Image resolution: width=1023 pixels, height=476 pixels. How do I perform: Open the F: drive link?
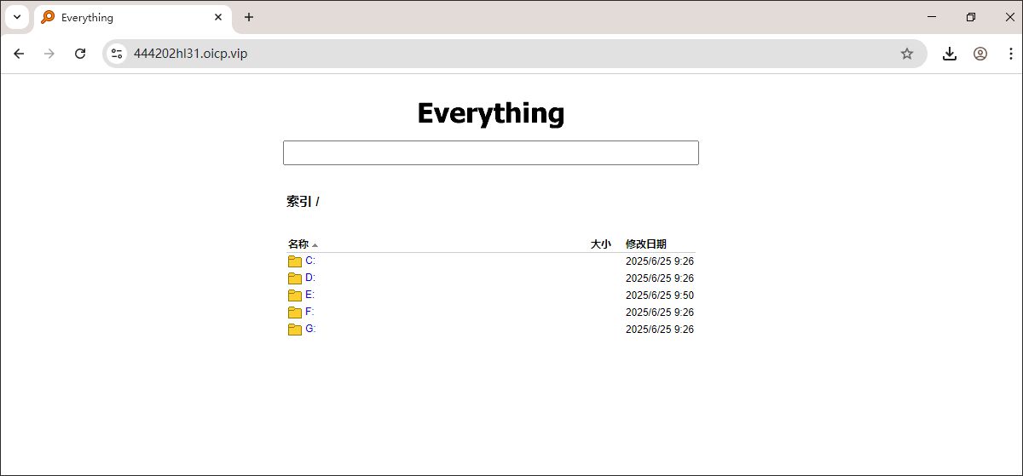(309, 312)
